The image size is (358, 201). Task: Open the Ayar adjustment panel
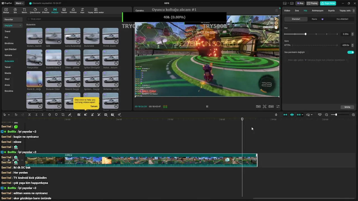82,11
